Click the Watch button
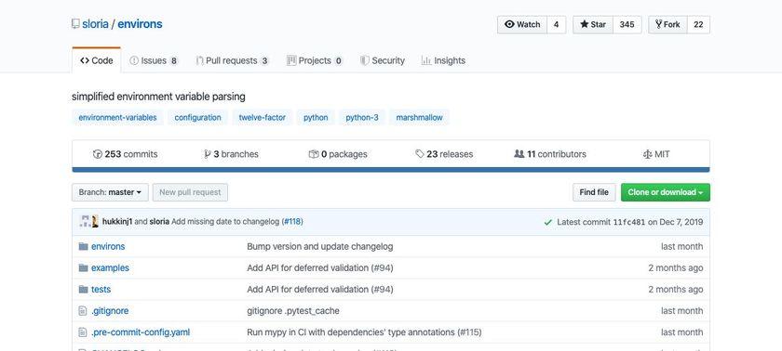This screenshot has height=351, width=782. pos(522,24)
